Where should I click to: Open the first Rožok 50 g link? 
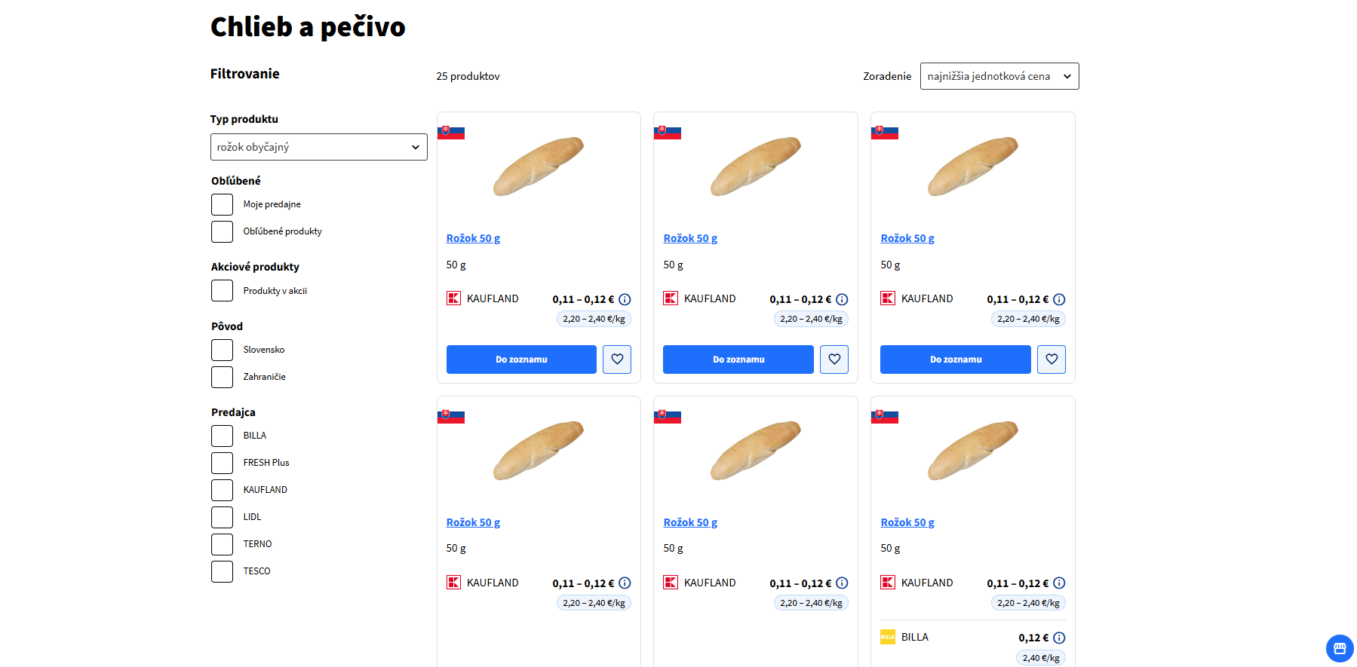473,238
